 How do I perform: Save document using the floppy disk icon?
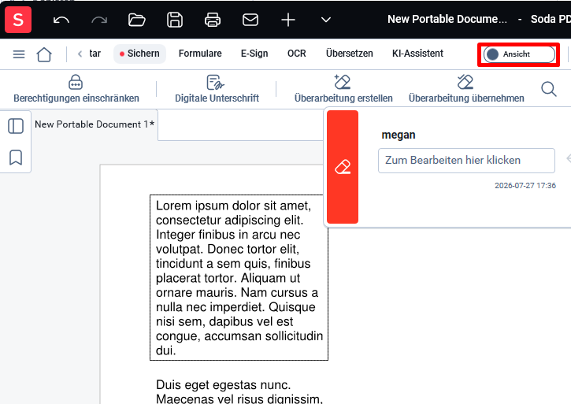point(175,20)
